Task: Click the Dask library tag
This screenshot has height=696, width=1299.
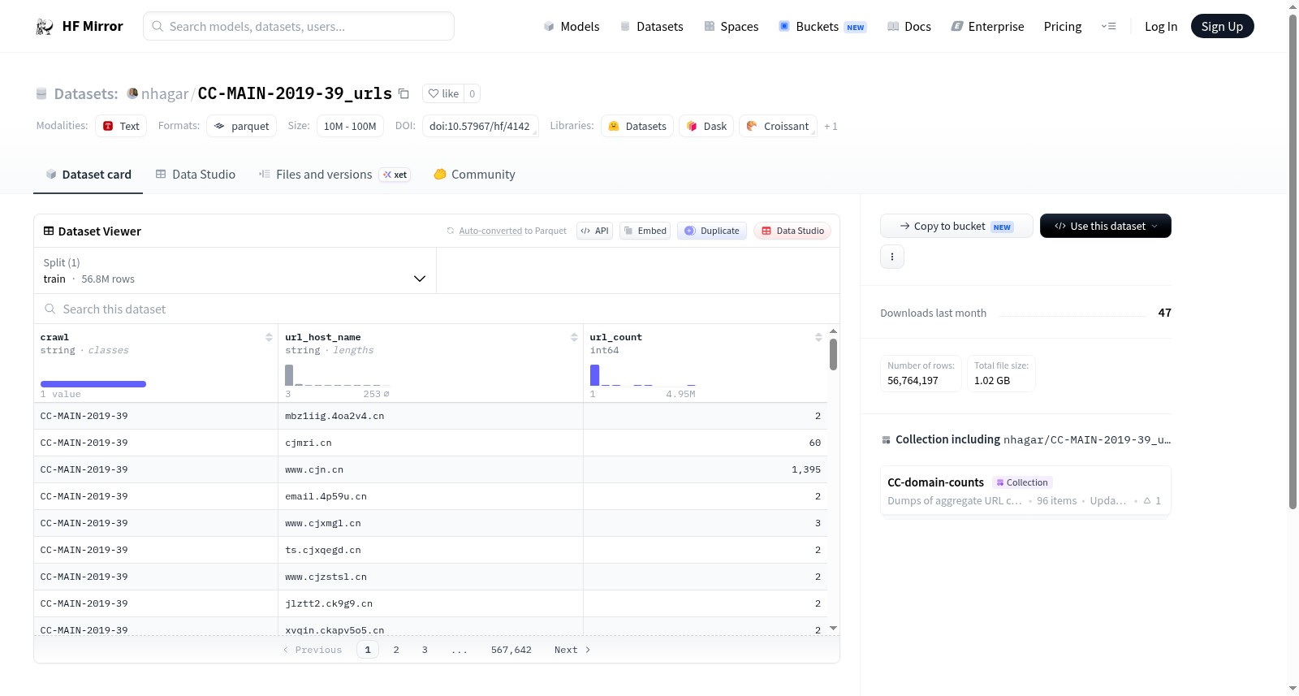Action: point(706,126)
